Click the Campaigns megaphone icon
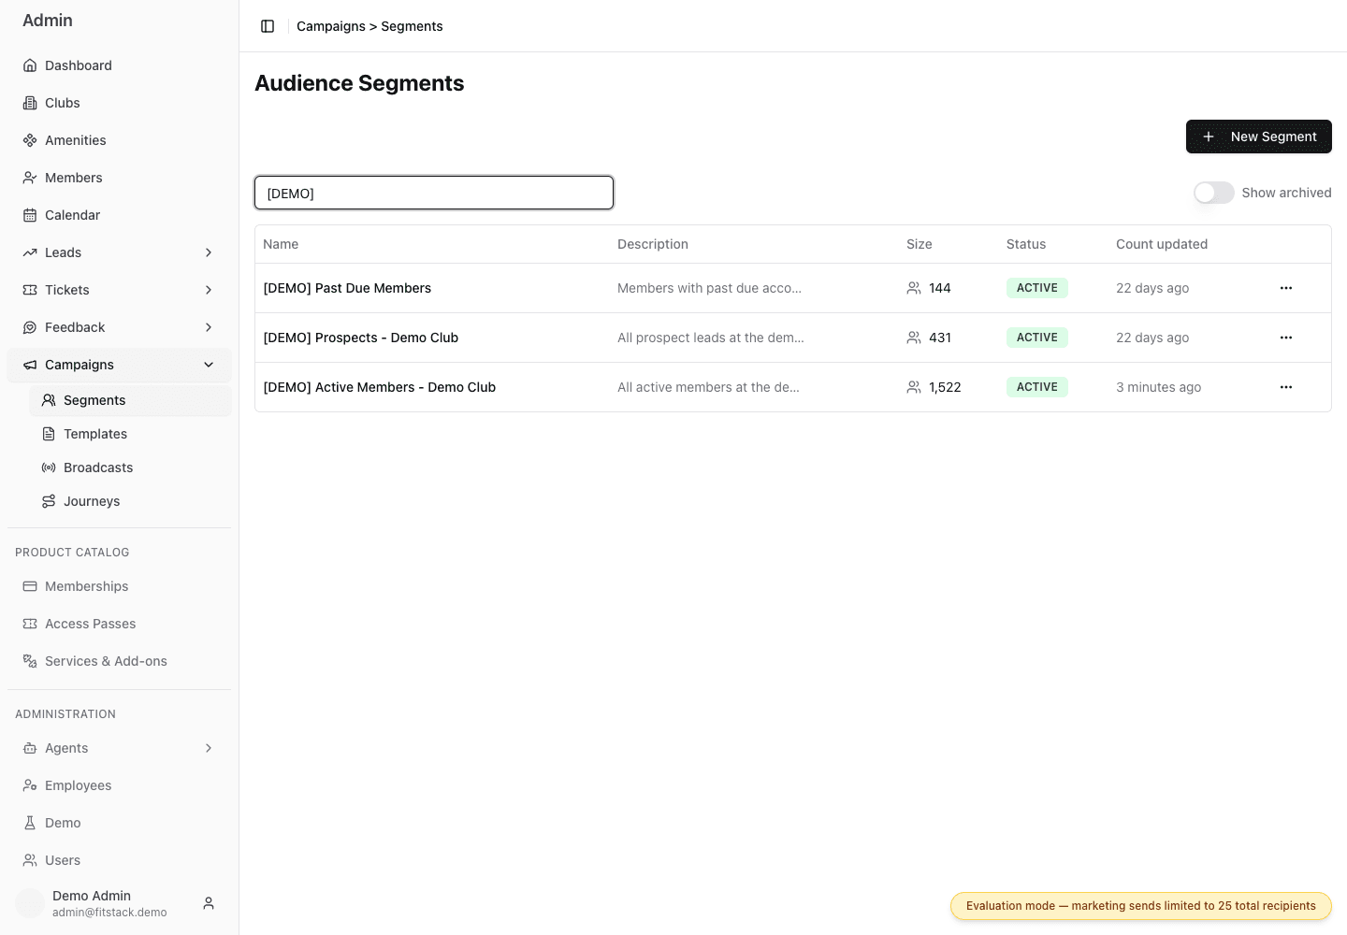Screen dimensions: 1347x935 coord(30,365)
